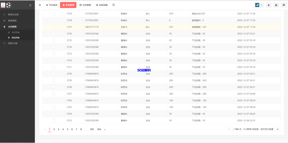Click ID 3731 cell
Image resolution: width=288 pixels, height=143 pixels.
[x=69, y=67]
